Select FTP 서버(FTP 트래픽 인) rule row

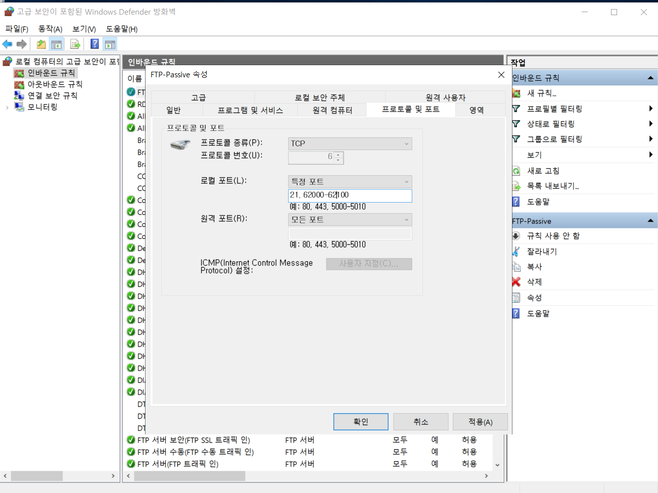coord(308,464)
